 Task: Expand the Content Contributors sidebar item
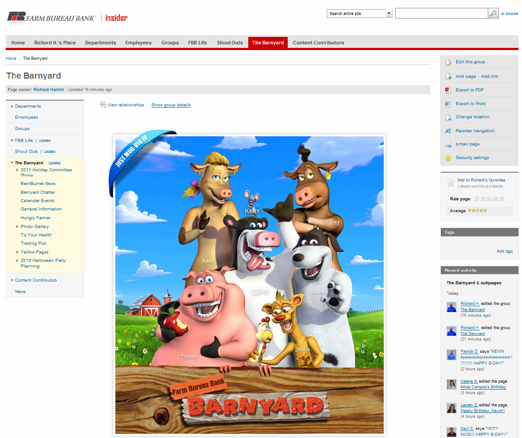(x=12, y=280)
